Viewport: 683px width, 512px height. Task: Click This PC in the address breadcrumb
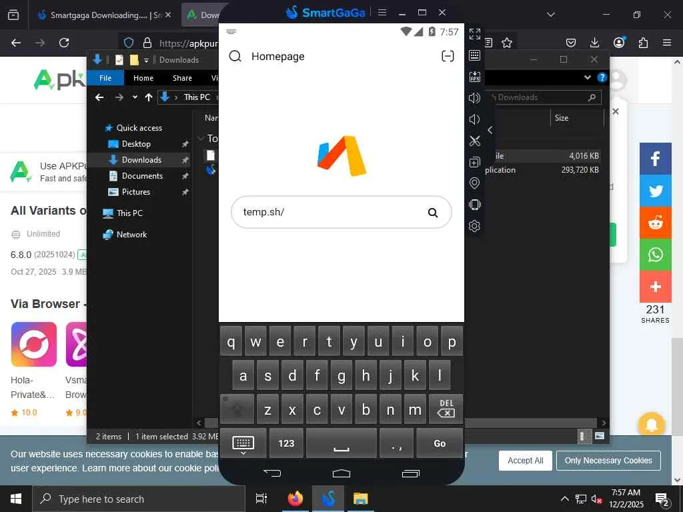coord(197,97)
